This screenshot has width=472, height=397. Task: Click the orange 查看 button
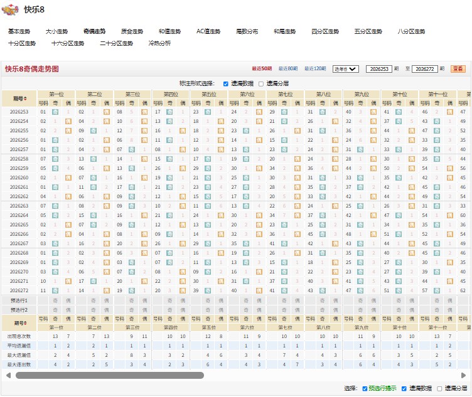pos(458,69)
